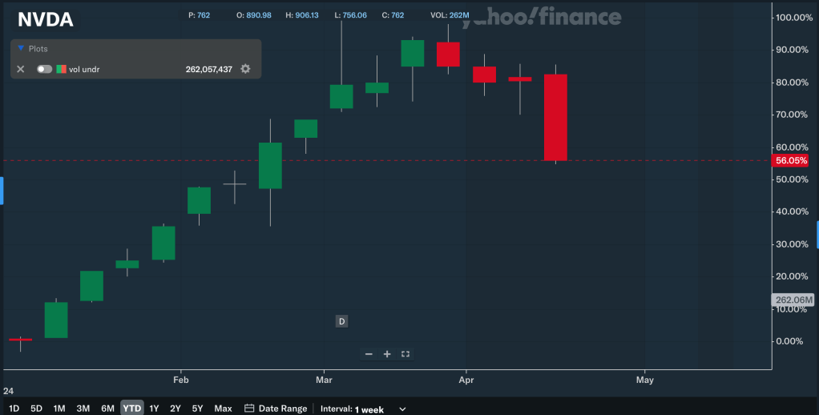The height and width of the screenshot is (415, 819).
Task: Click the Date Range text label
Action: coord(282,409)
